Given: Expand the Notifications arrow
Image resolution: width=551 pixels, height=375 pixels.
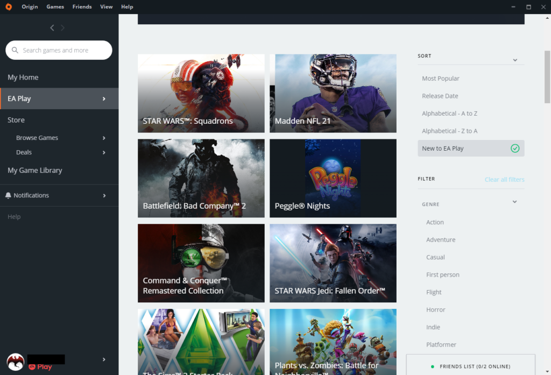Looking at the screenshot, I should click(x=104, y=195).
